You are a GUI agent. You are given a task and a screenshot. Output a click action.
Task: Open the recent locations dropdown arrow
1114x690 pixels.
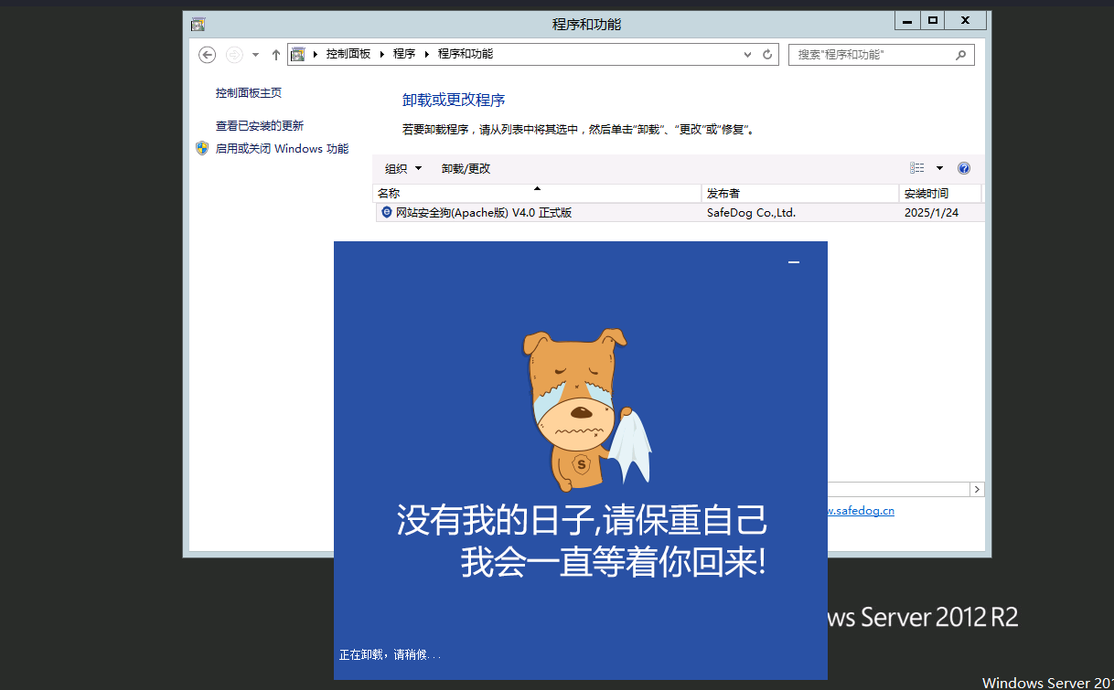point(256,55)
